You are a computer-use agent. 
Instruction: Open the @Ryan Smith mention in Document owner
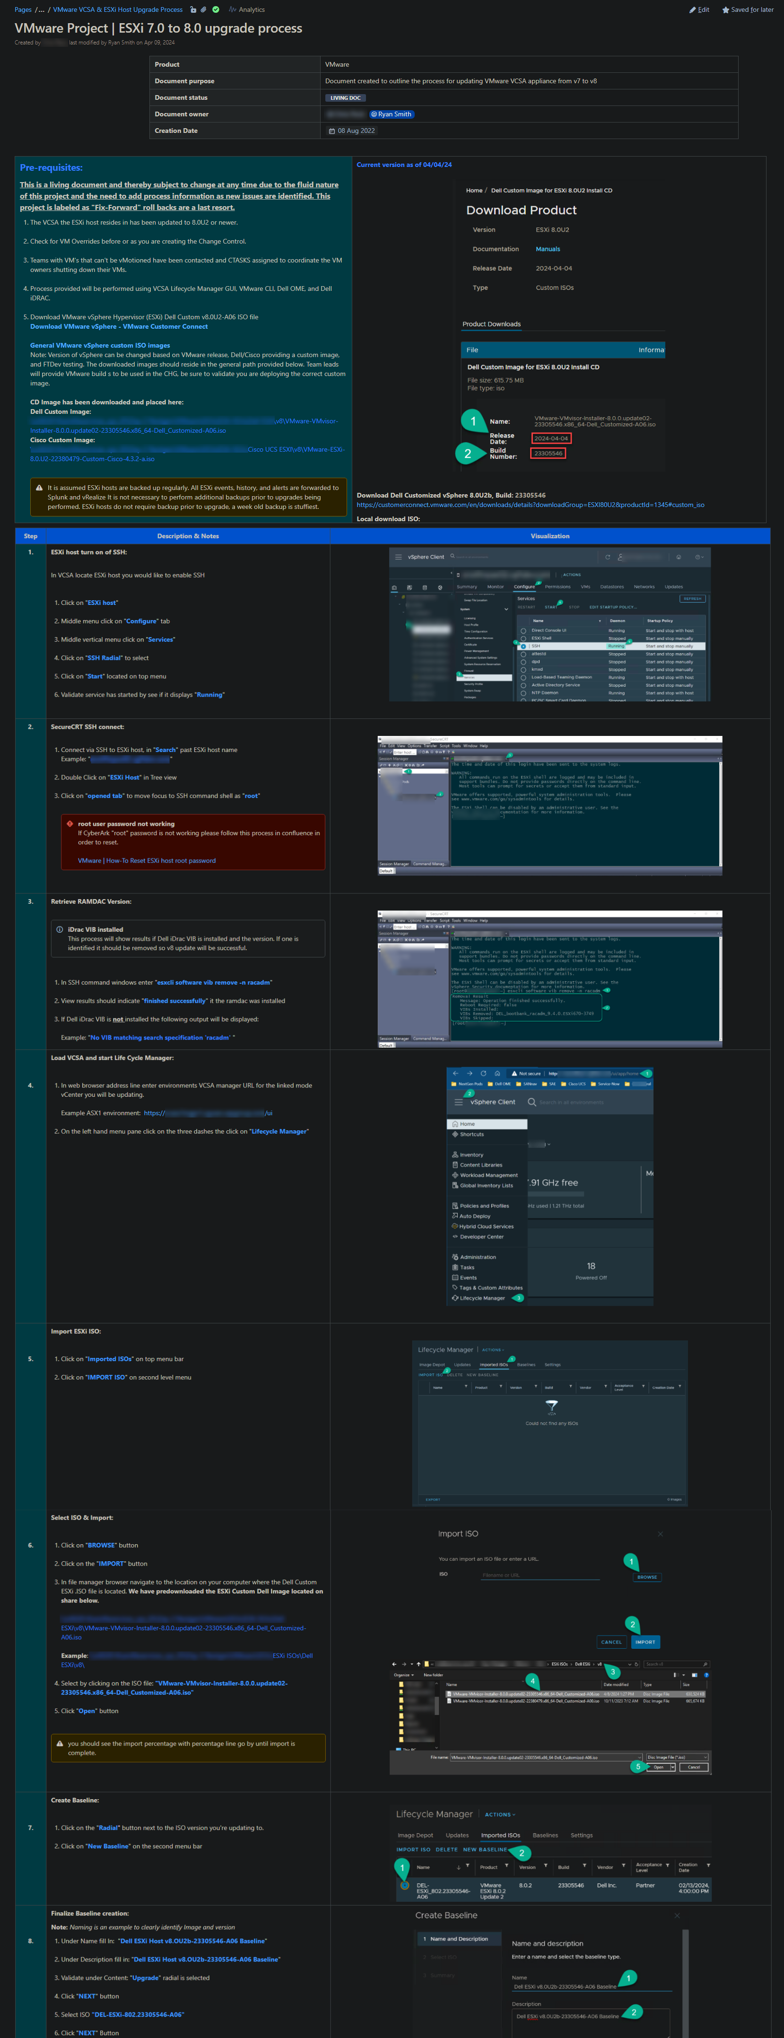392,114
